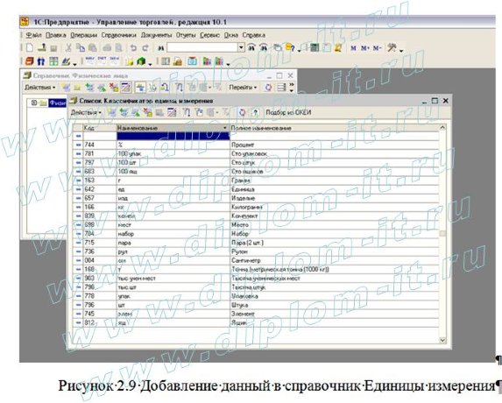The width and height of the screenshot is (502, 403).
Task: Select the row 163 Грамм
Action: (x=256, y=180)
